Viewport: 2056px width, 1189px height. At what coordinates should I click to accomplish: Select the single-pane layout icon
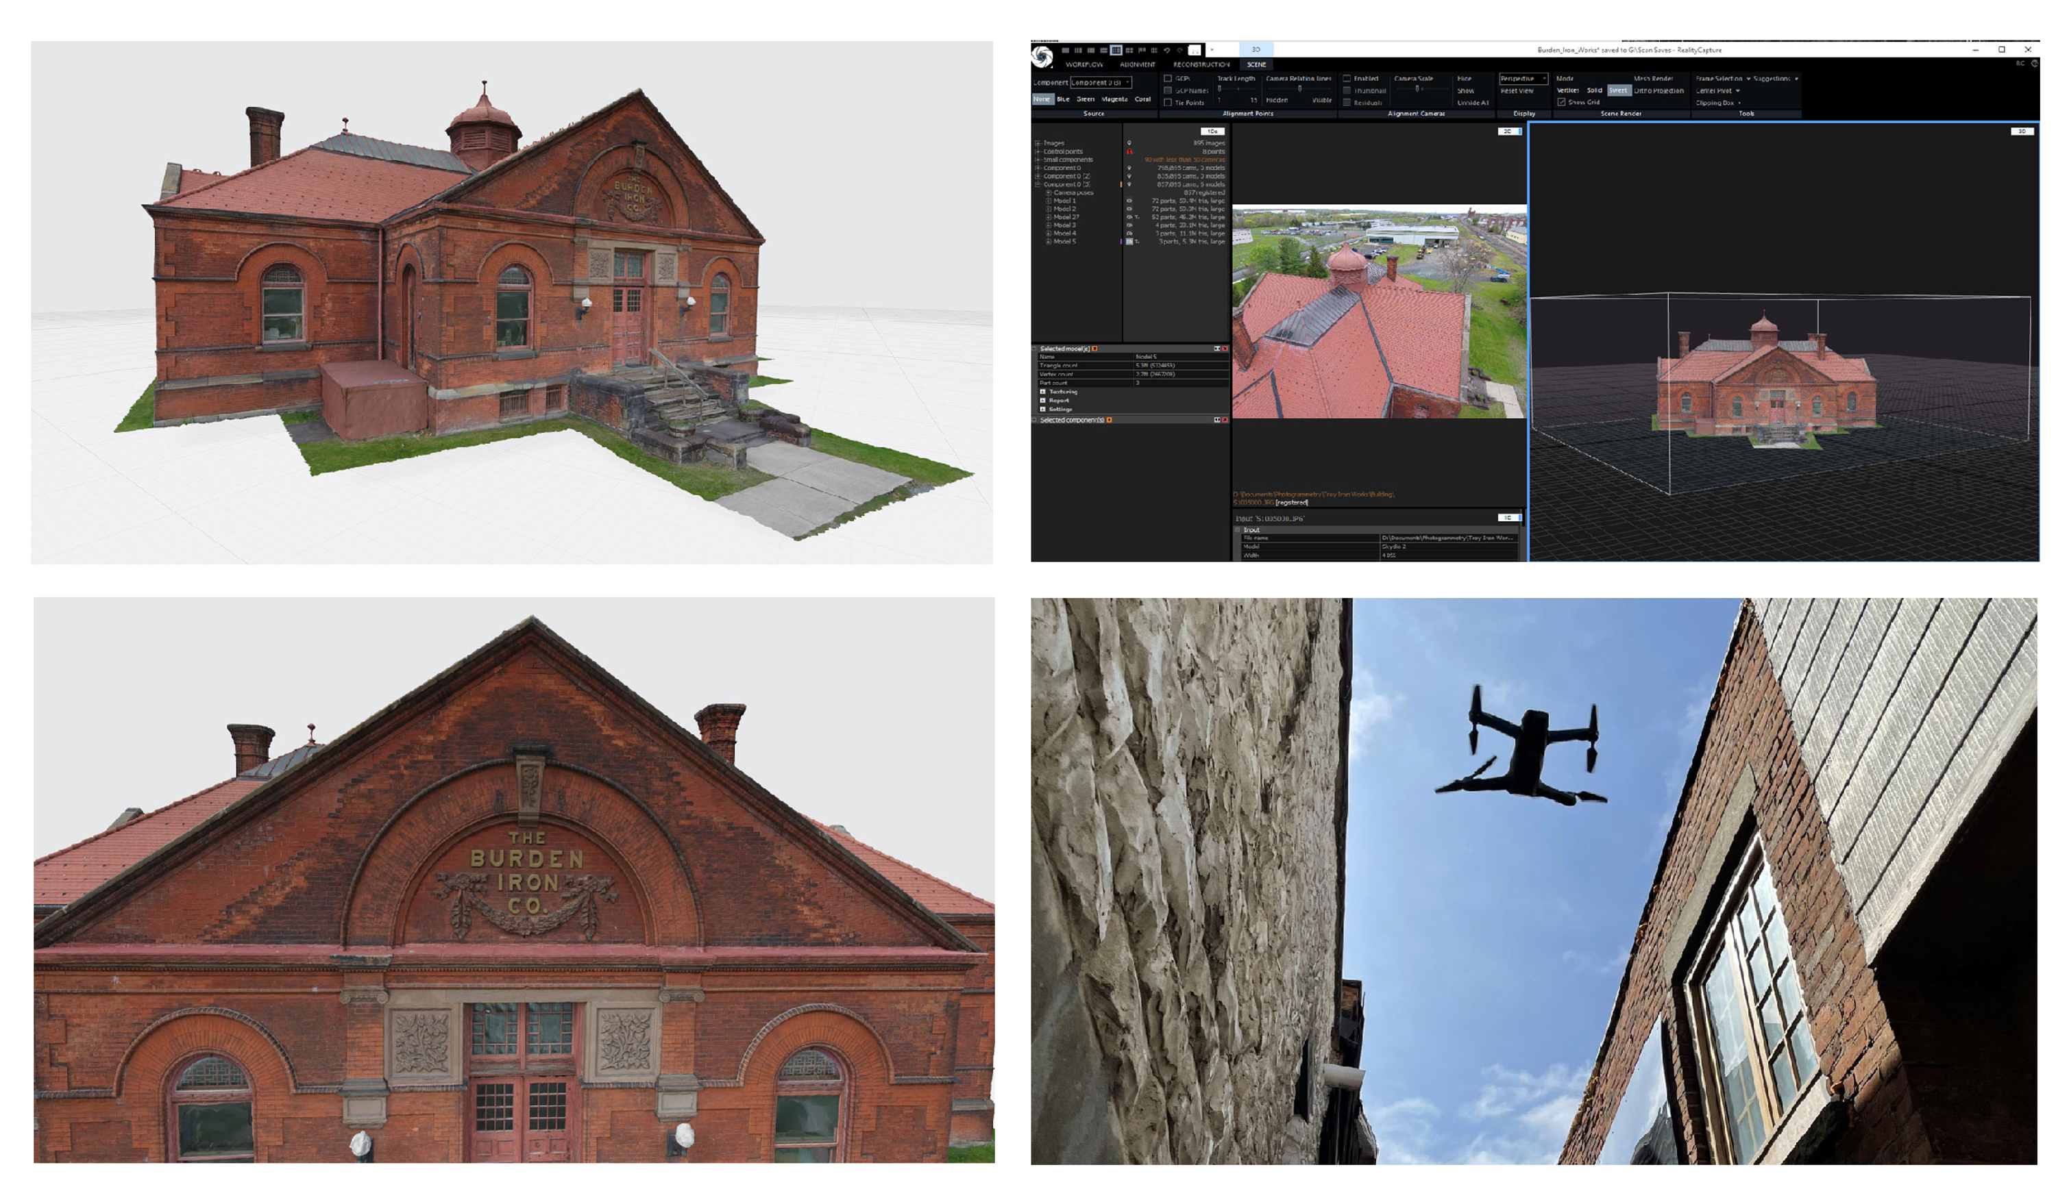(1066, 51)
